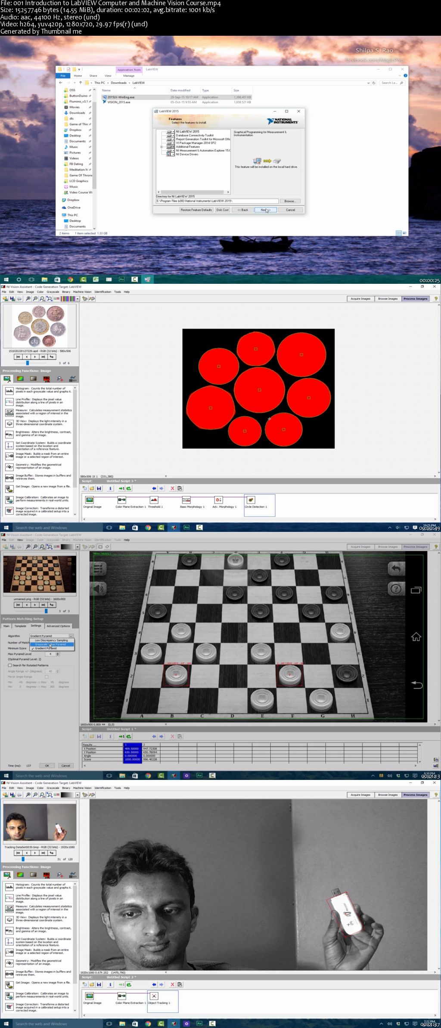Open Machine Vision palette in coin window
Image resolution: width=441 pixels, height=1028 pixels.
(60, 379)
